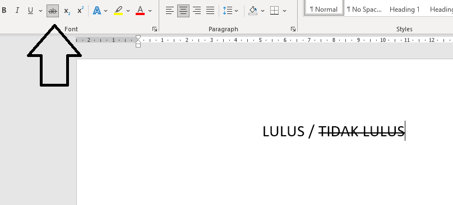Align text to the right
Viewport: 453px width, 205px height.
[197, 11]
